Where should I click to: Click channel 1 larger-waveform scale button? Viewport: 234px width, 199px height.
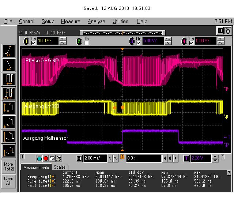pos(63,39)
